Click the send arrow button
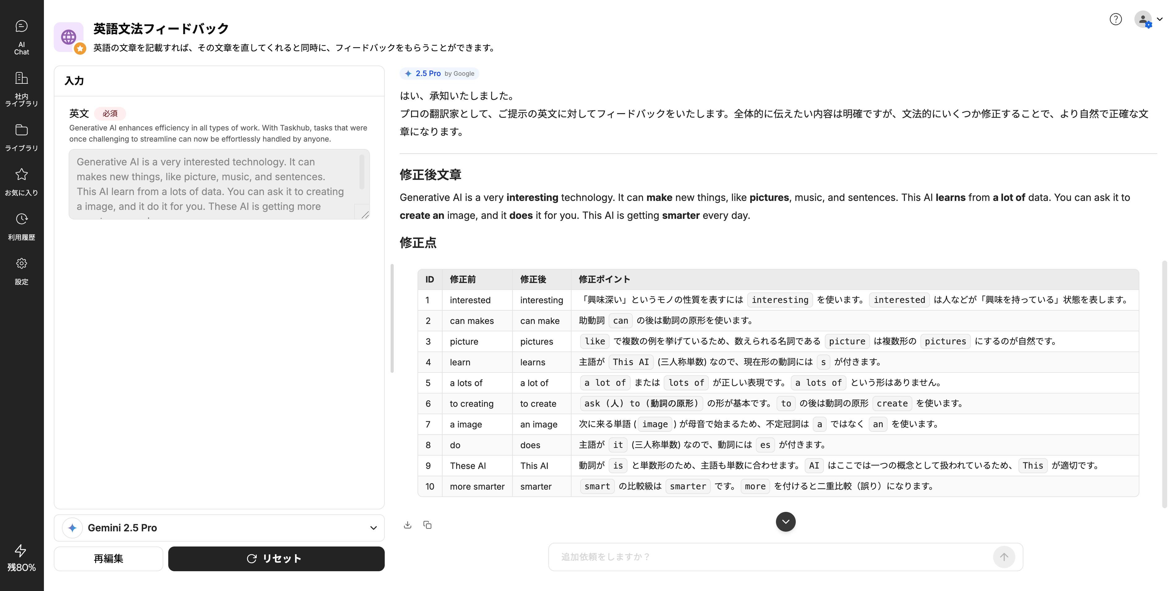This screenshot has height=591, width=1174. pos(1004,557)
